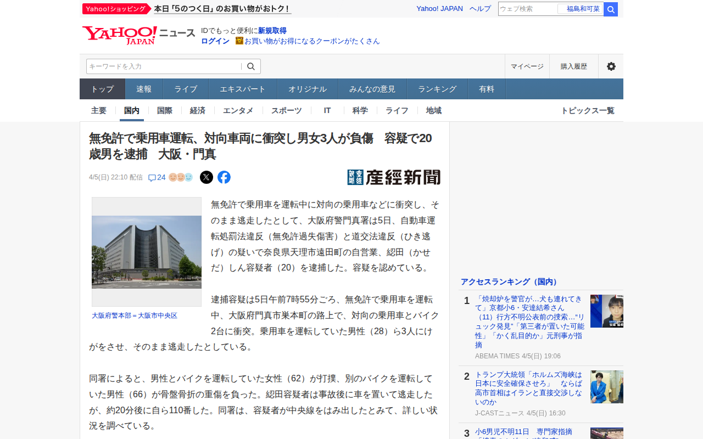The image size is (703, 439).
Task: Open the Osaka police headquarters photo
Action: [147, 252]
